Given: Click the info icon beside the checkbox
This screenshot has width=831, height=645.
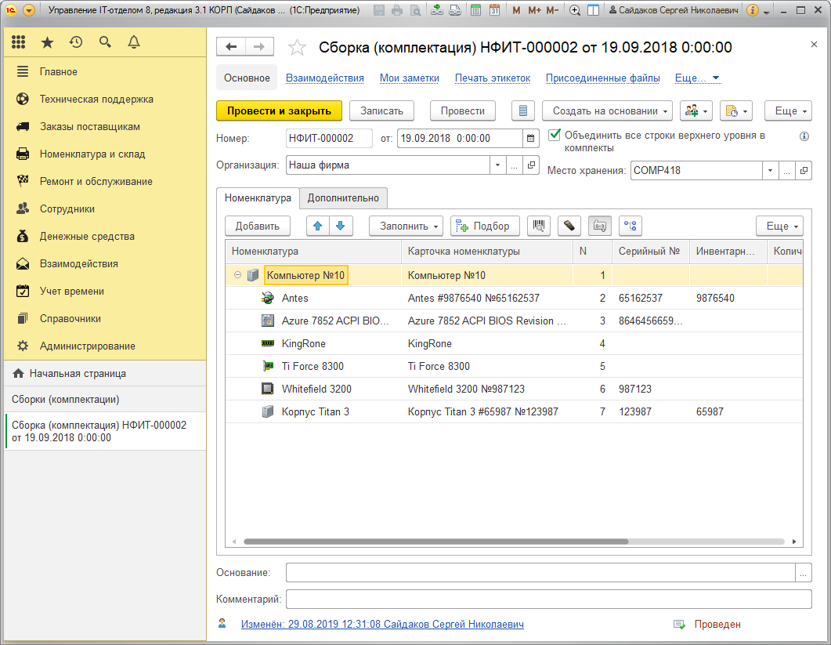Looking at the screenshot, I should tap(804, 136).
